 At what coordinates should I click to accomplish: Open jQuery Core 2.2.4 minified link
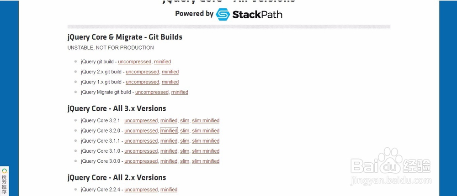click(169, 190)
